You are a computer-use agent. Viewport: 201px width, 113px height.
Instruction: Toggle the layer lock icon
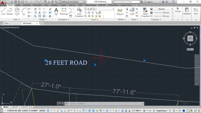pyautogui.click(x=91, y=9)
